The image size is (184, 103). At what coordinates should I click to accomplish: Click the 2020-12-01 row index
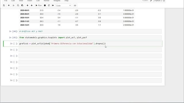pos(25,25)
